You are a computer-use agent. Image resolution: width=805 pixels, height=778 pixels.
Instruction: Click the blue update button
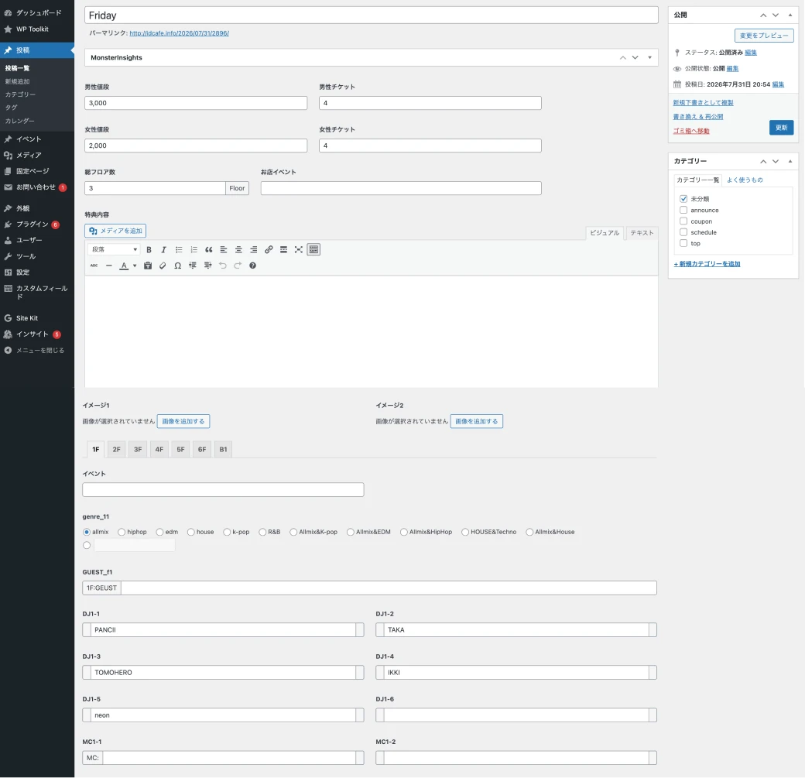point(781,128)
